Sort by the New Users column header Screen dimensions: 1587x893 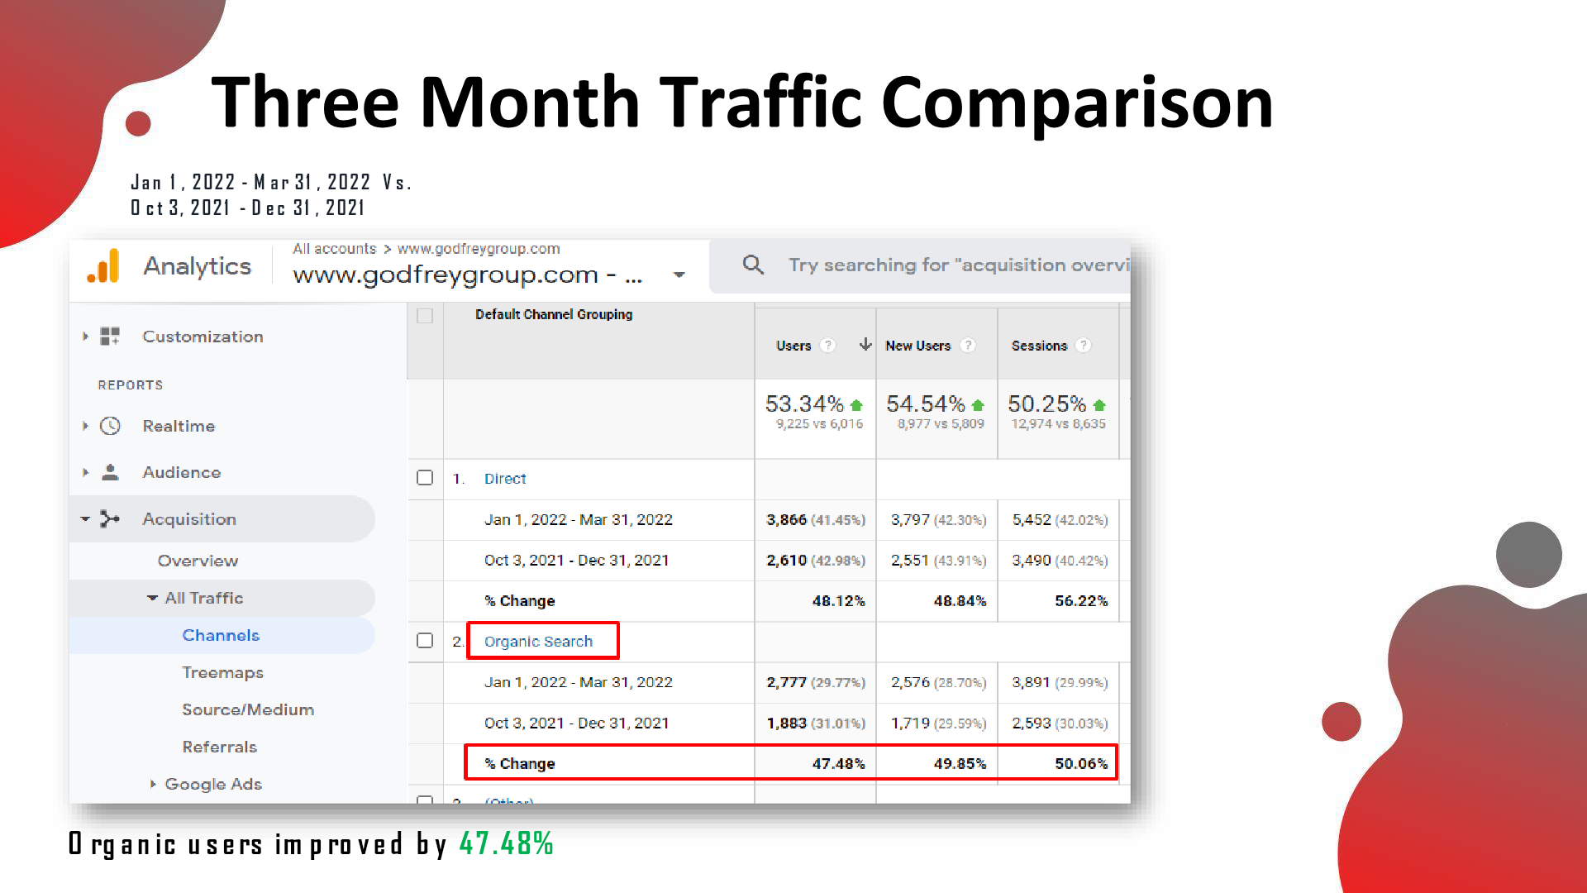coord(917,346)
